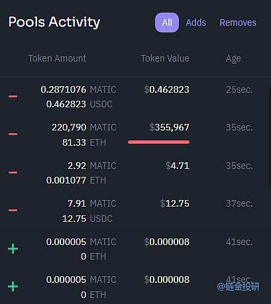Click the first green plus add icon
Viewport: 271px width, 304px height.
(x=13, y=249)
